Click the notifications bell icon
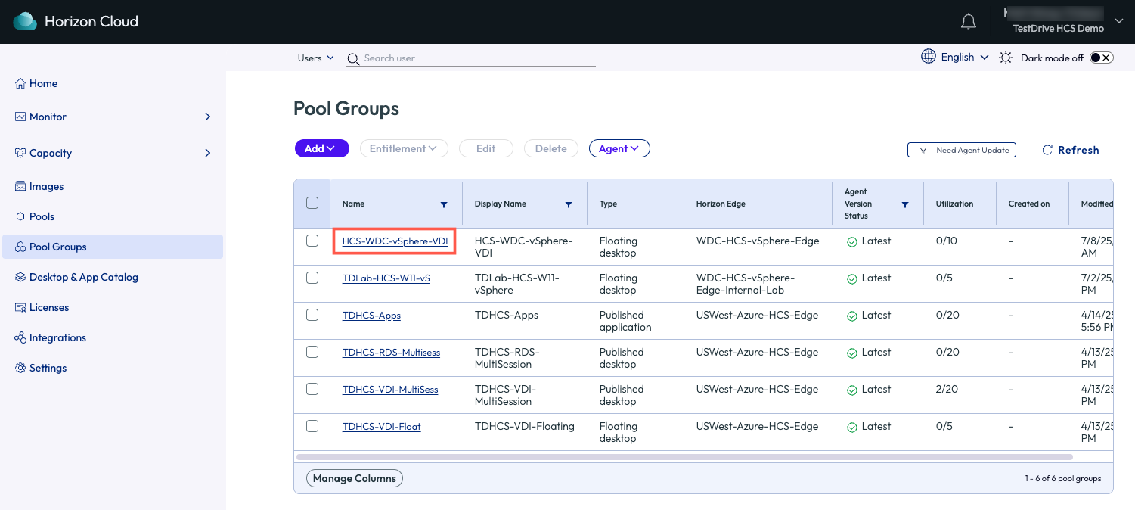 pos(968,22)
